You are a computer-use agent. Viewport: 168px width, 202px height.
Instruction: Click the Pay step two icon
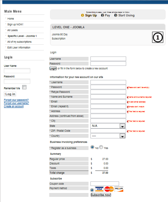coord(102,15)
